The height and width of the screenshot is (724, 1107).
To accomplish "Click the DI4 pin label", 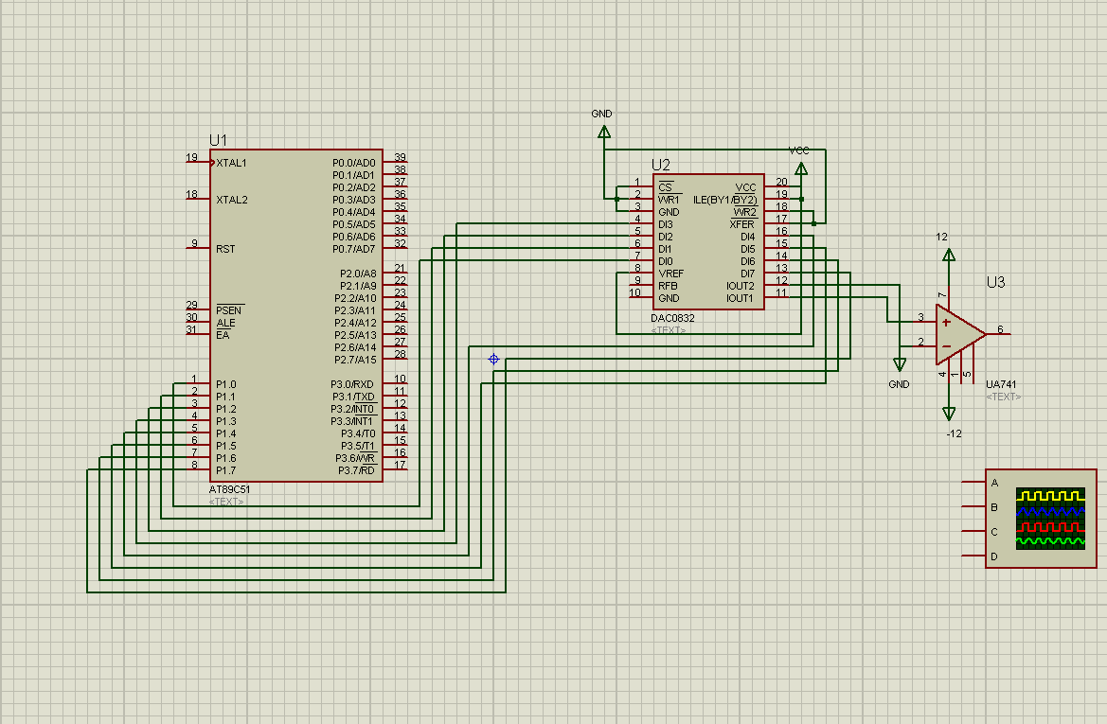I will pos(748,238).
